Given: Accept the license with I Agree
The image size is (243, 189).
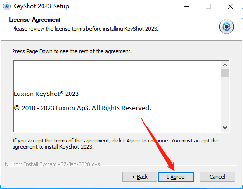Looking at the screenshot, I should click(176, 177).
